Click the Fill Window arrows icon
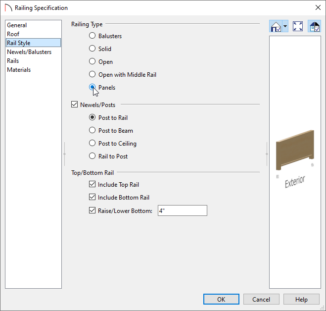 point(297,26)
